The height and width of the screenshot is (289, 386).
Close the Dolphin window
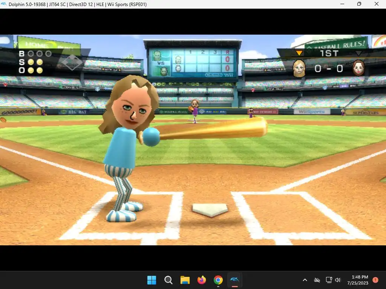tap(377, 4)
